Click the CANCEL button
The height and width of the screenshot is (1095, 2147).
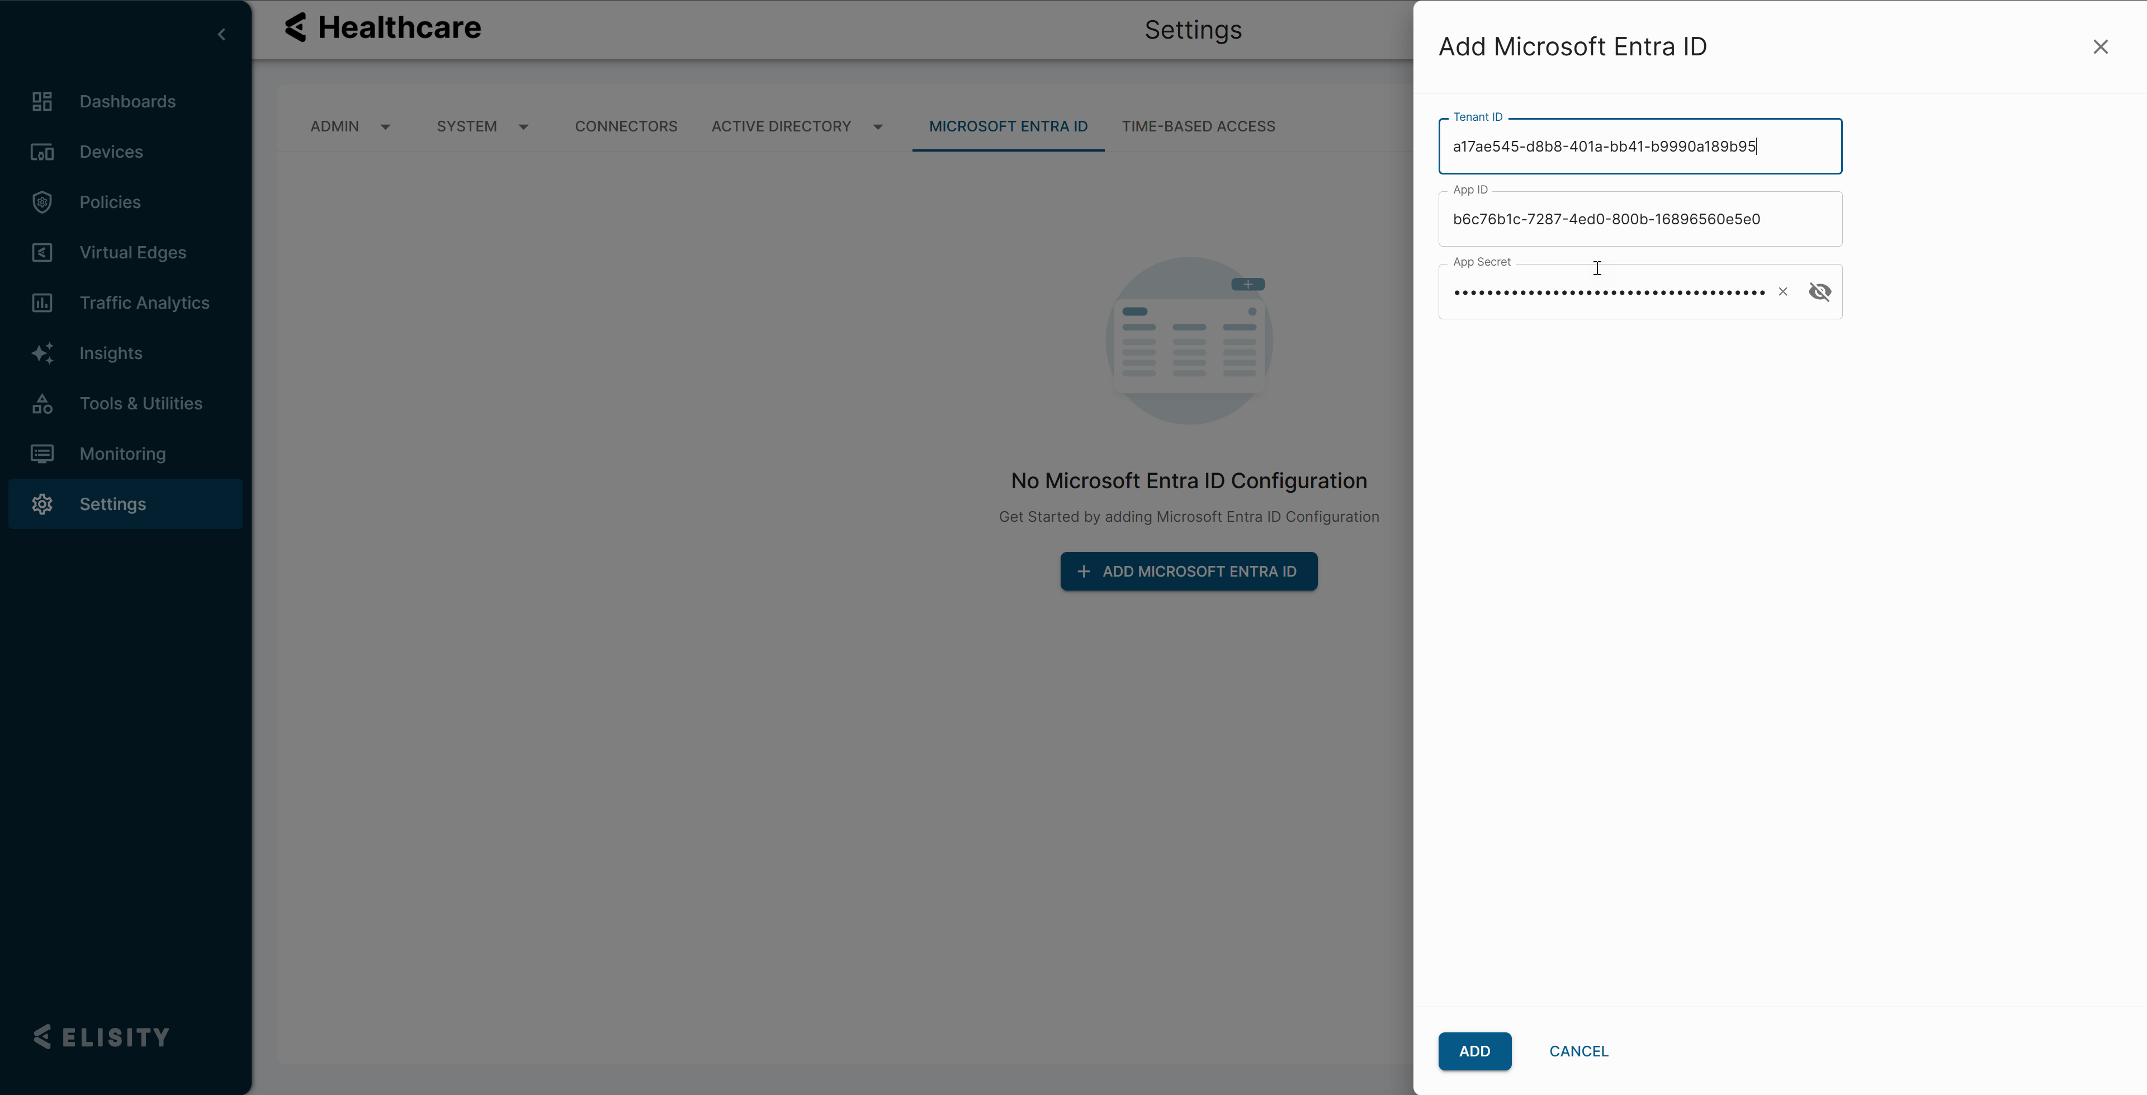click(x=1578, y=1051)
